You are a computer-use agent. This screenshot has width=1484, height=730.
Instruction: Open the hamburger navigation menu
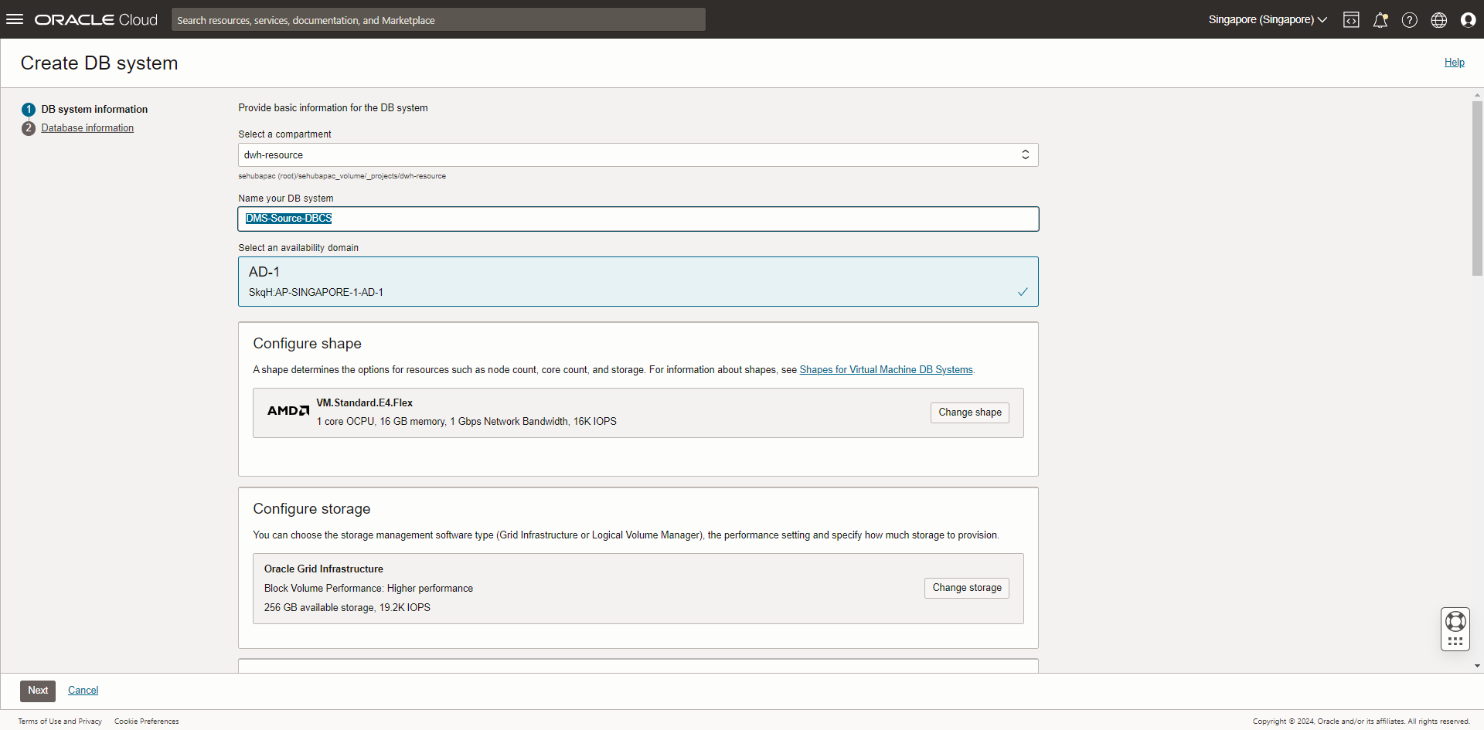pos(15,19)
